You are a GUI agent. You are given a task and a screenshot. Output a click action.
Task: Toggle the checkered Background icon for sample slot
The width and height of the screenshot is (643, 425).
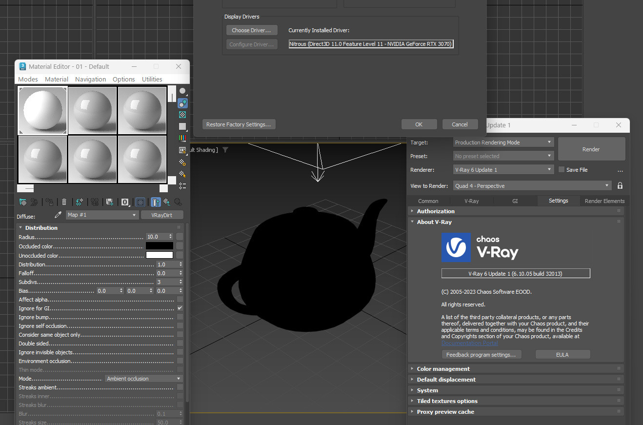pyautogui.click(x=182, y=115)
